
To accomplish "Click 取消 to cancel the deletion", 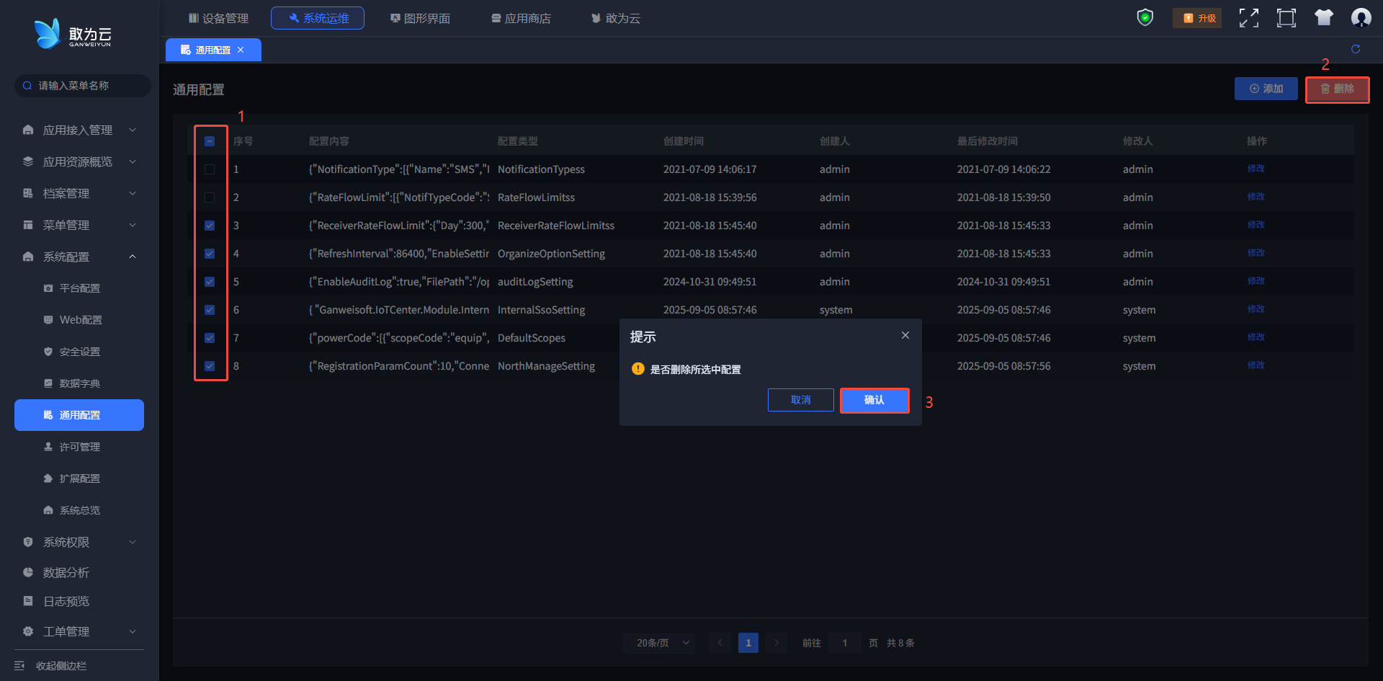I will click(800, 400).
